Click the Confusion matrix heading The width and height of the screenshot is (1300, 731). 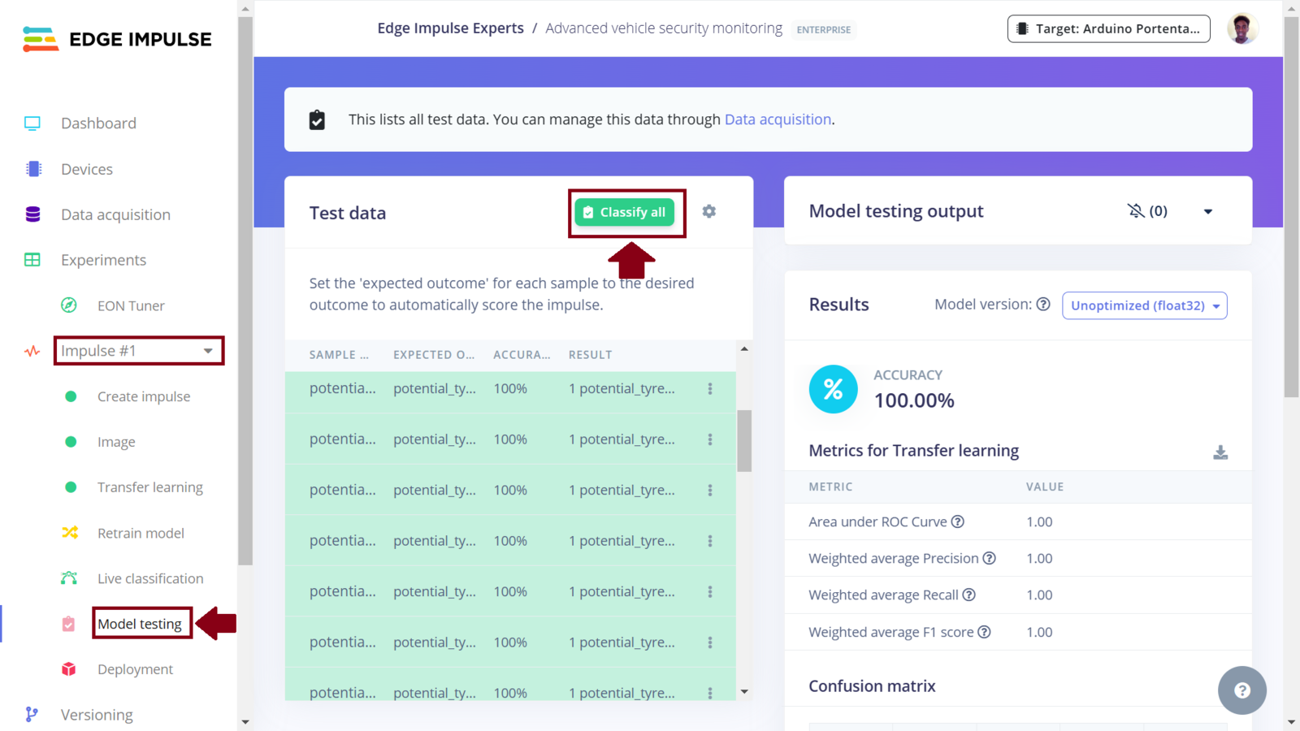tap(872, 686)
